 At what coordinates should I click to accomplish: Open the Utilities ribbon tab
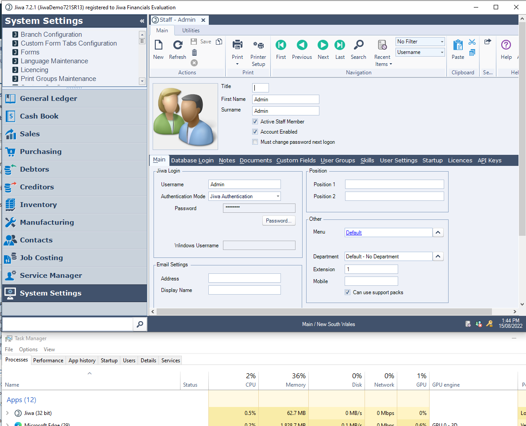(191, 31)
